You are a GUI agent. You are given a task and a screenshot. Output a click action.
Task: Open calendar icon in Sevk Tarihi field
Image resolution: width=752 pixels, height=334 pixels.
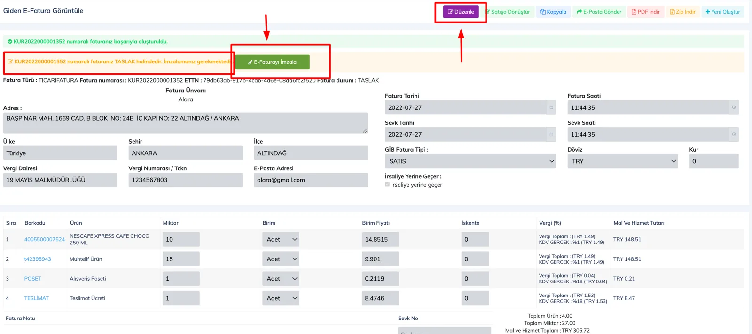551,134
